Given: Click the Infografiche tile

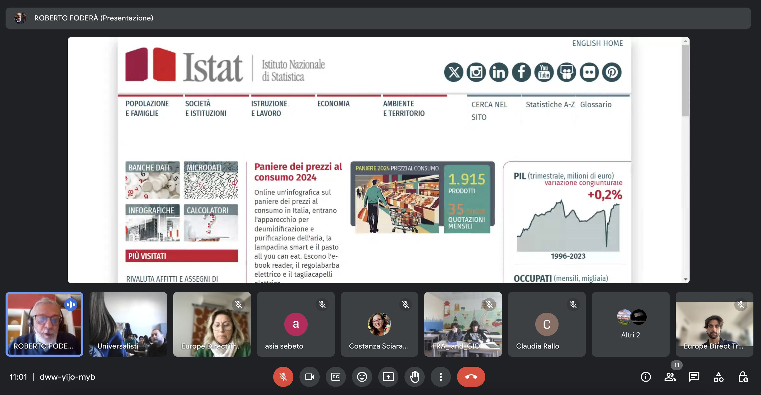Looking at the screenshot, I should pyautogui.click(x=152, y=223).
